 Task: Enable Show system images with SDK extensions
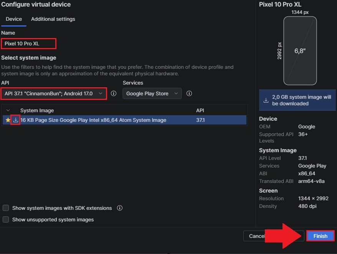6,208
